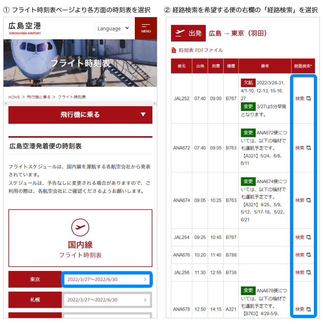This screenshot has height=325, width=323.
Task: Open 国内線 フライト時刻表 card
Action: [x=80, y=238]
